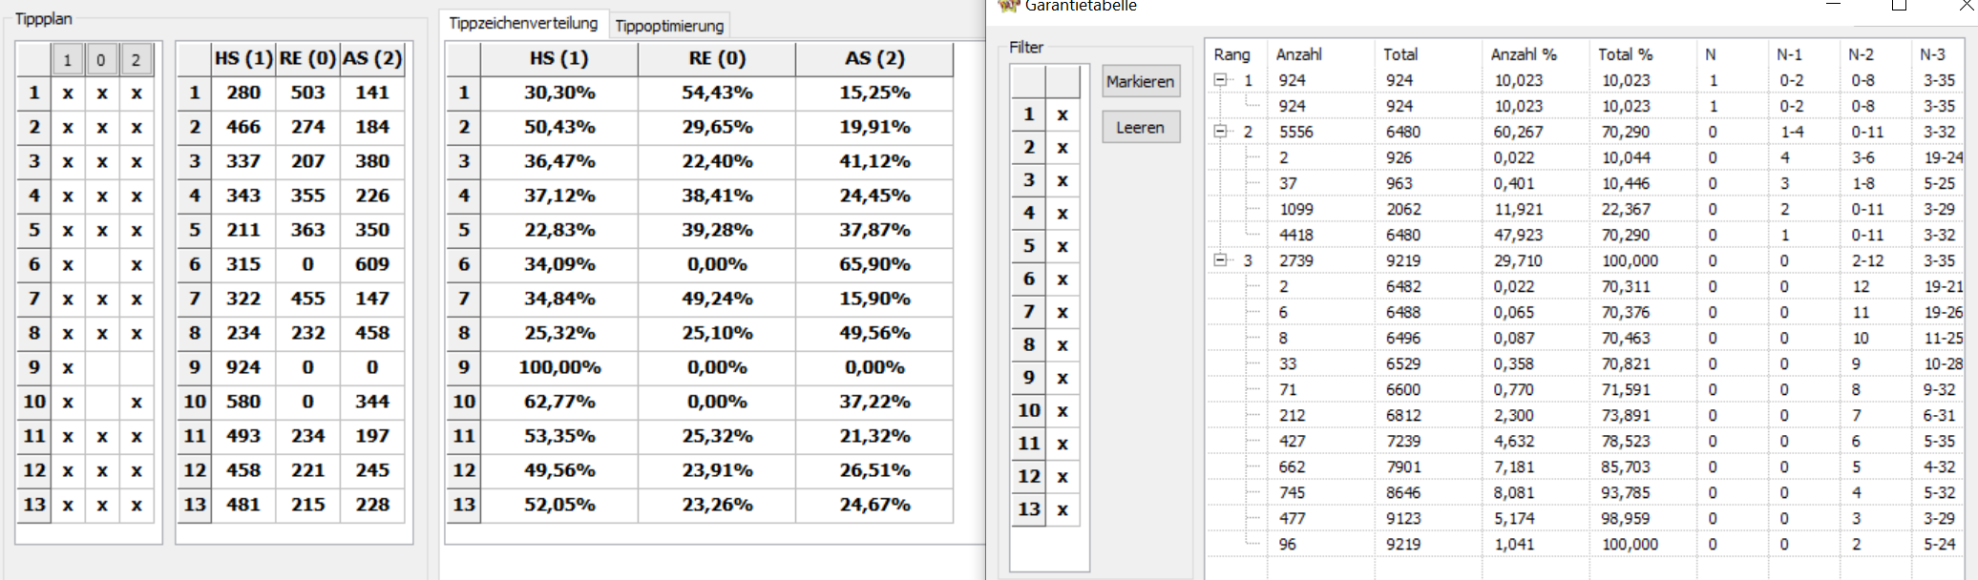This screenshot has width=1978, height=580.
Task: Click the Garantietabelle window title icon
Action: [1008, 6]
